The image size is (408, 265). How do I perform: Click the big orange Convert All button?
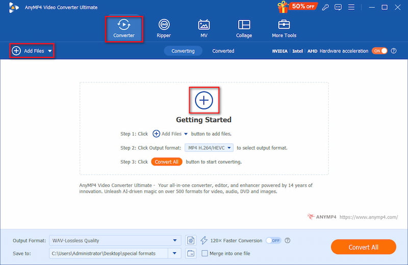point(364,247)
